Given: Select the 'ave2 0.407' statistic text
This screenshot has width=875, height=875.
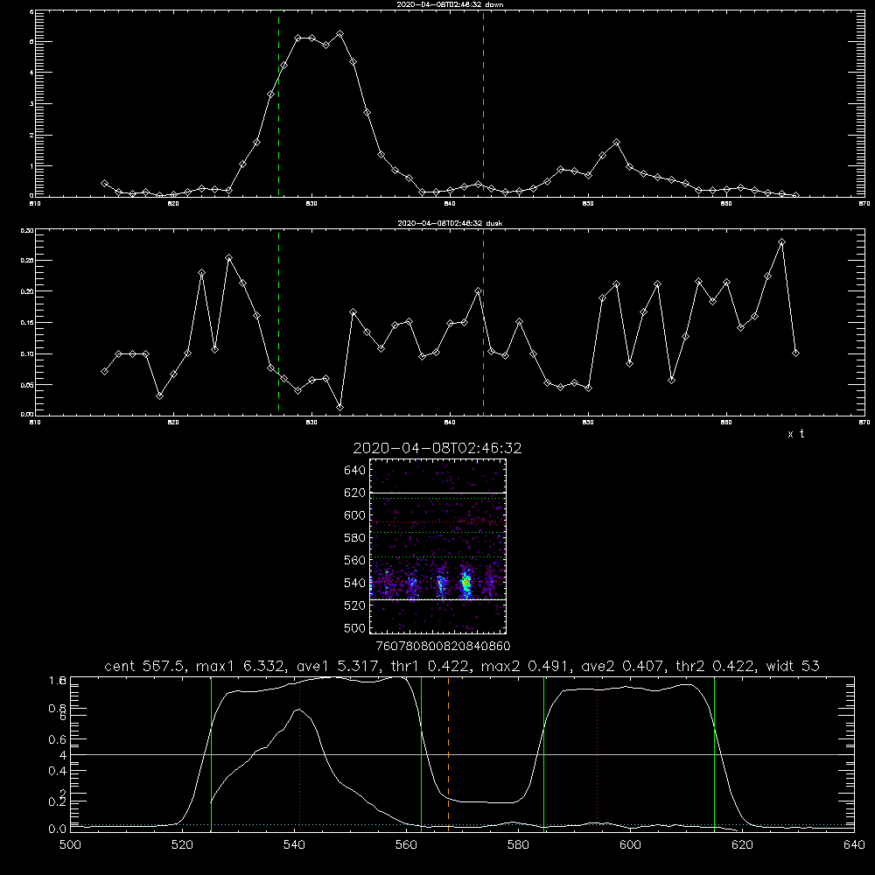Looking at the screenshot, I should (623, 666).
